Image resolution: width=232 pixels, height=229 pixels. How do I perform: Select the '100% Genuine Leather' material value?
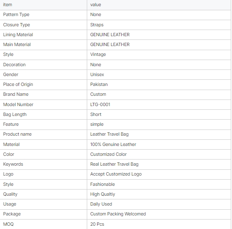click(113, 144)
